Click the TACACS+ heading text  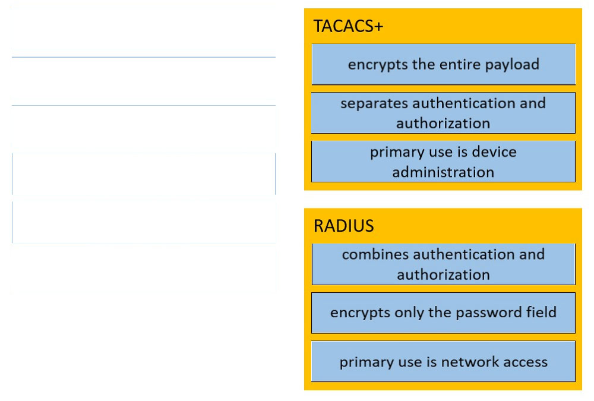[x=348, y=26]
